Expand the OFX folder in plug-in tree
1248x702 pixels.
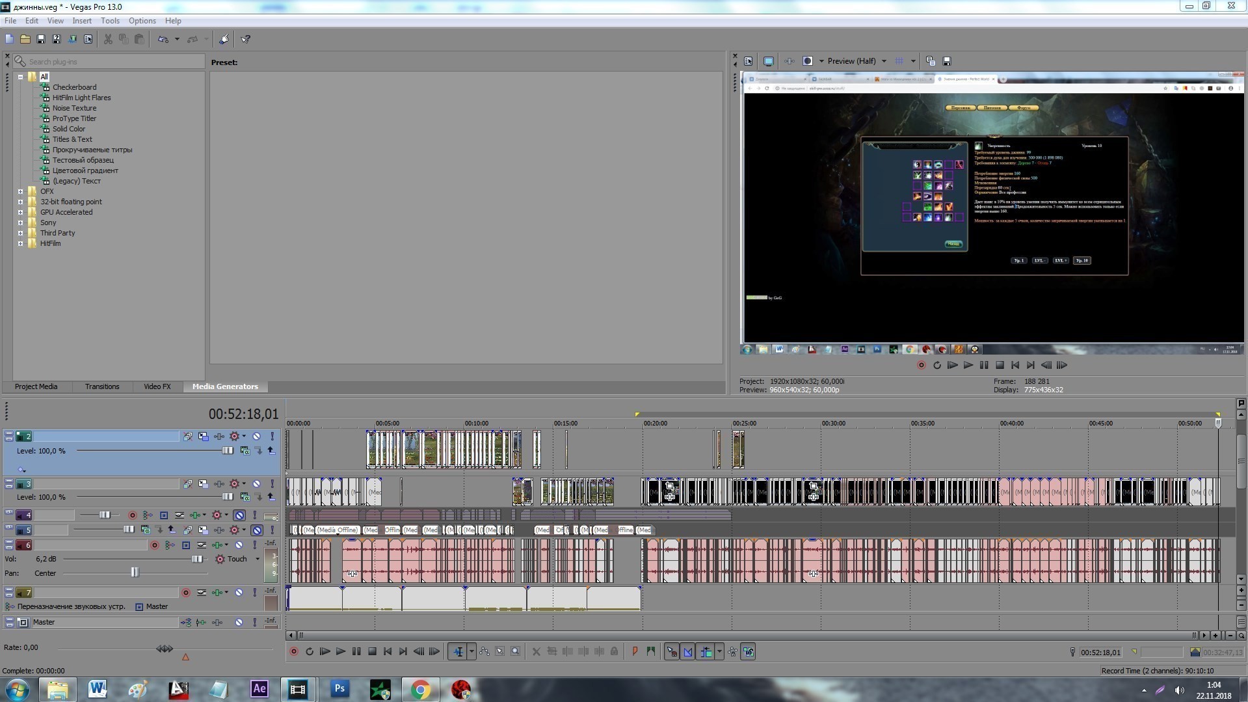(x=21, y=191)
